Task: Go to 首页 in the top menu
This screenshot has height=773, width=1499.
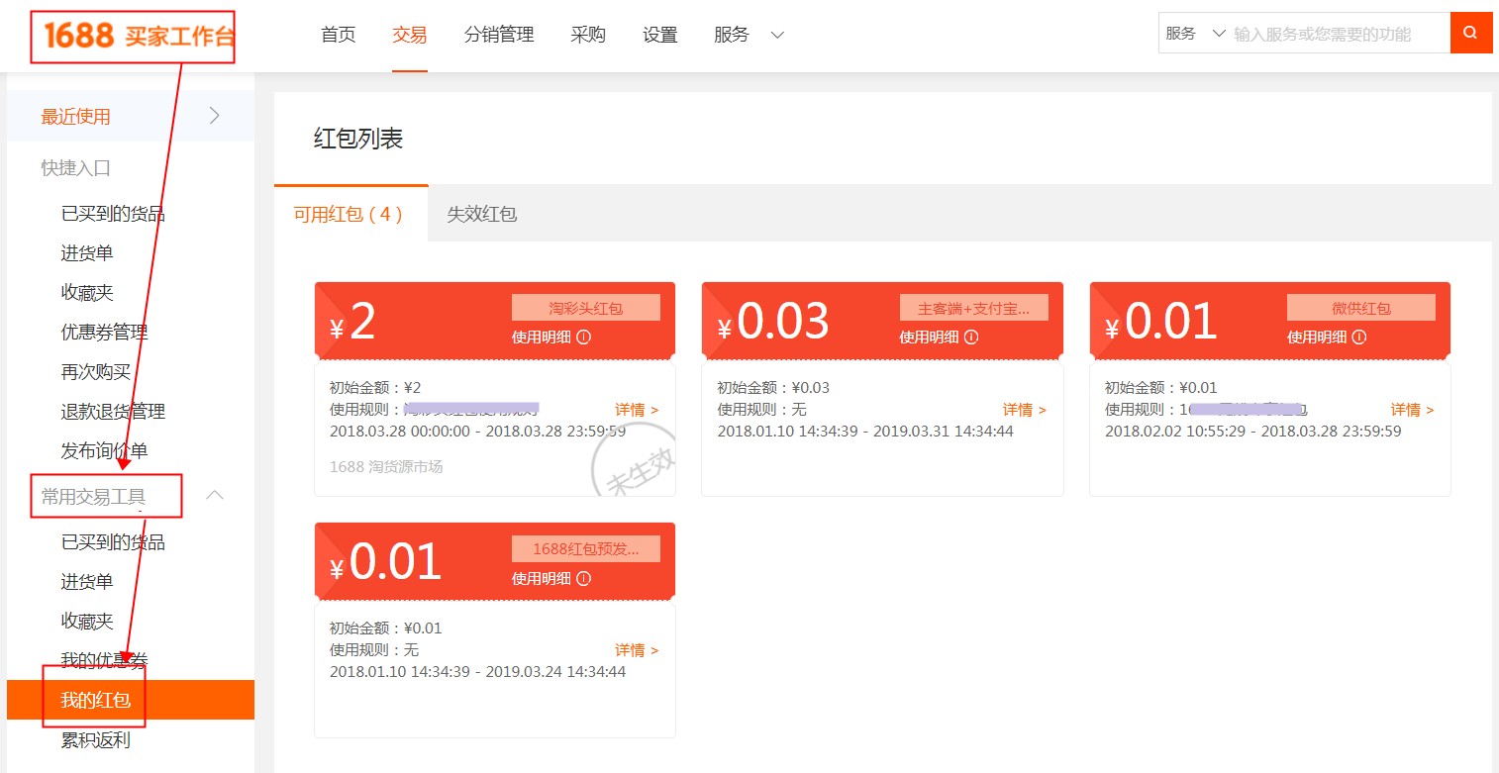Action: (339, 35)
